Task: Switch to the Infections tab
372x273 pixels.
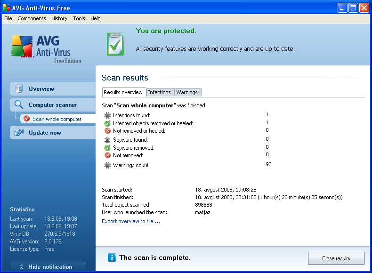Action: (x=160, y=92)
